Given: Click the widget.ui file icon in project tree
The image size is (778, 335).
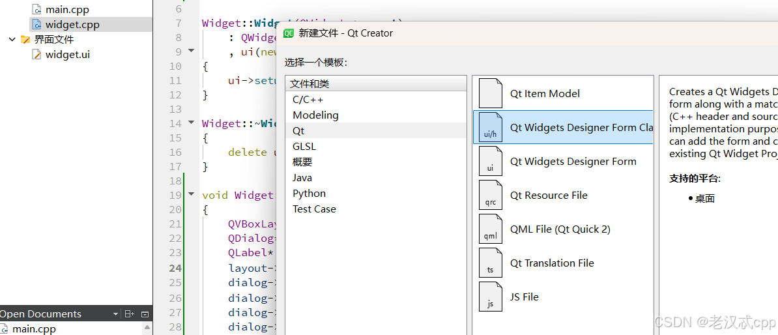Looking at the screenshot, I should coord(36,55).
